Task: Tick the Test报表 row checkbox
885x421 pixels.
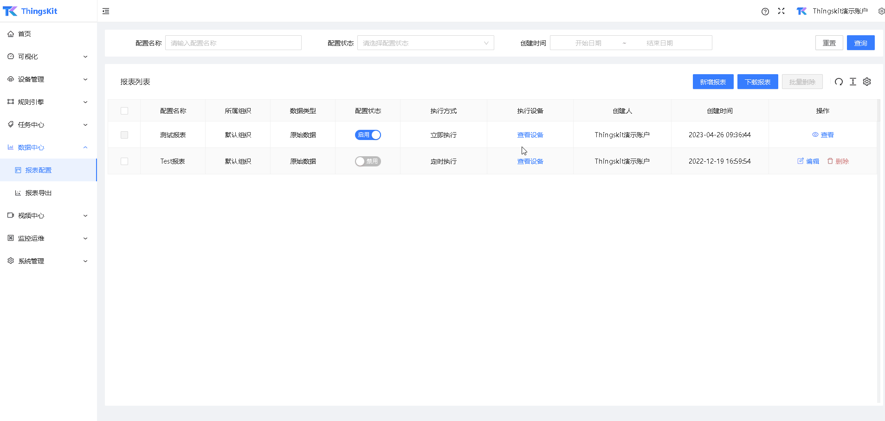Action: pyautogui.click(x=124, y=161)
